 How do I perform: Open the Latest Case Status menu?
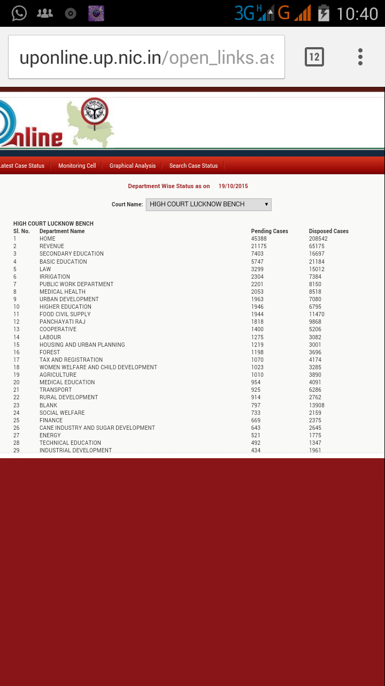(x=22, y=166)
